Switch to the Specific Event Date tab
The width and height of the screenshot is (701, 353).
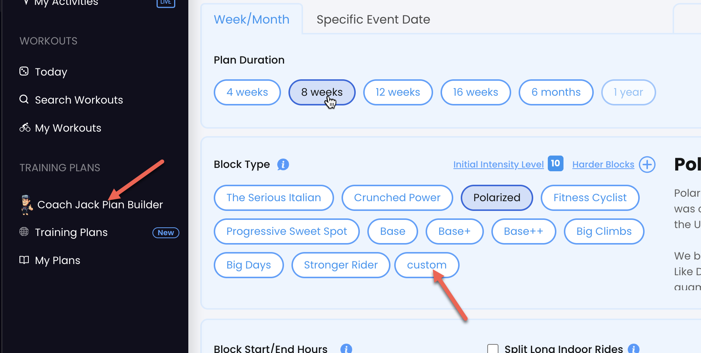click(373, 19)
